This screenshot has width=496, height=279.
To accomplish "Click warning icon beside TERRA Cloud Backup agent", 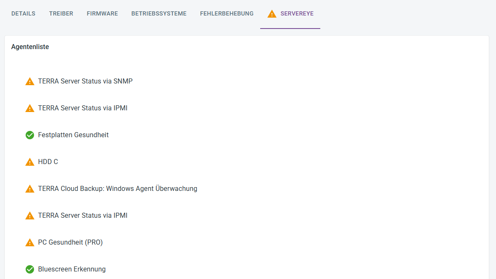I will pyautogui.click(x=30, y=189).
